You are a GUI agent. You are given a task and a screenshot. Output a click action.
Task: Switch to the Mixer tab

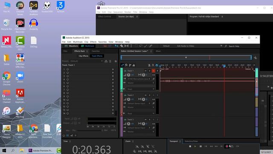point(158,51)
